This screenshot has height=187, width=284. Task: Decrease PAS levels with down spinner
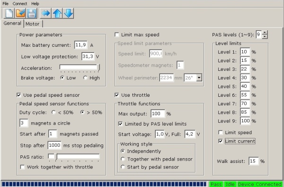[x=265, y=36]
